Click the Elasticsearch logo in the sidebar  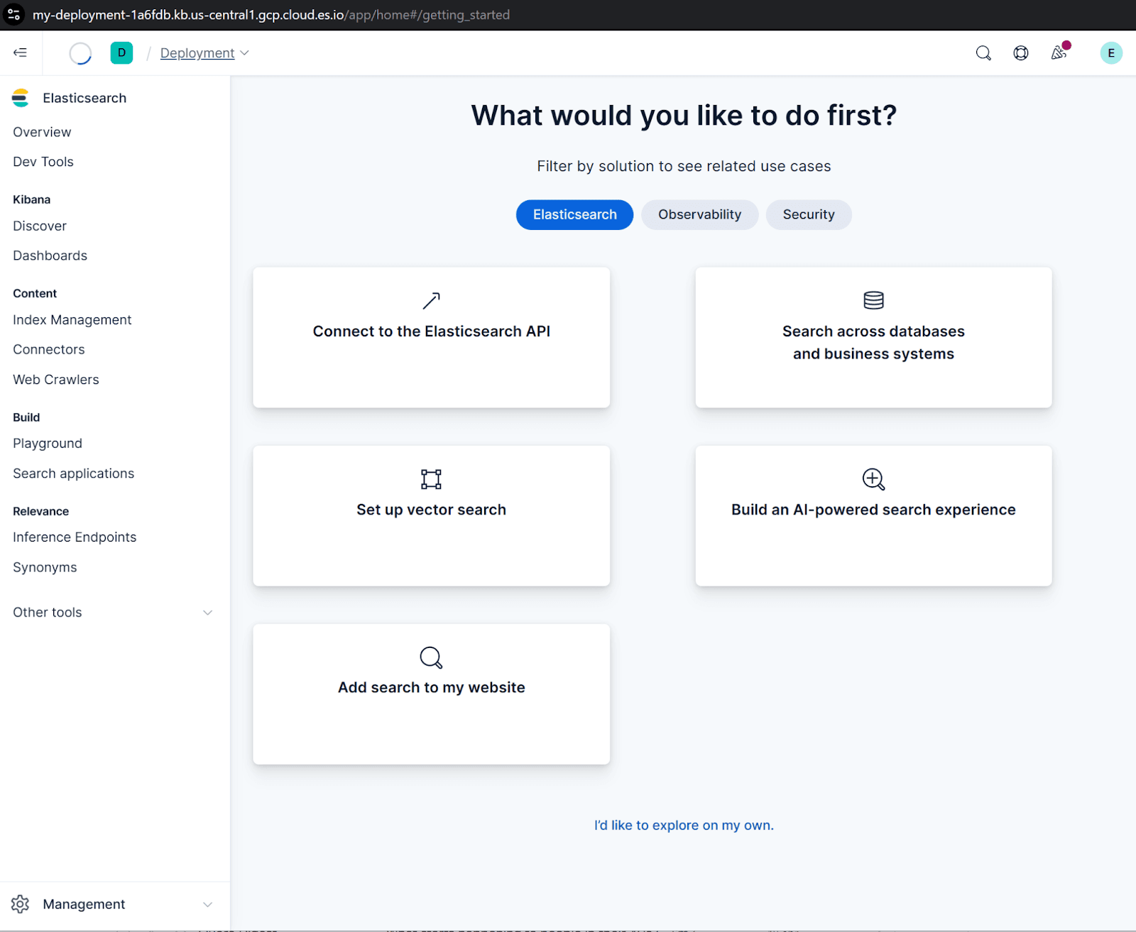click(x=21, y=98)
